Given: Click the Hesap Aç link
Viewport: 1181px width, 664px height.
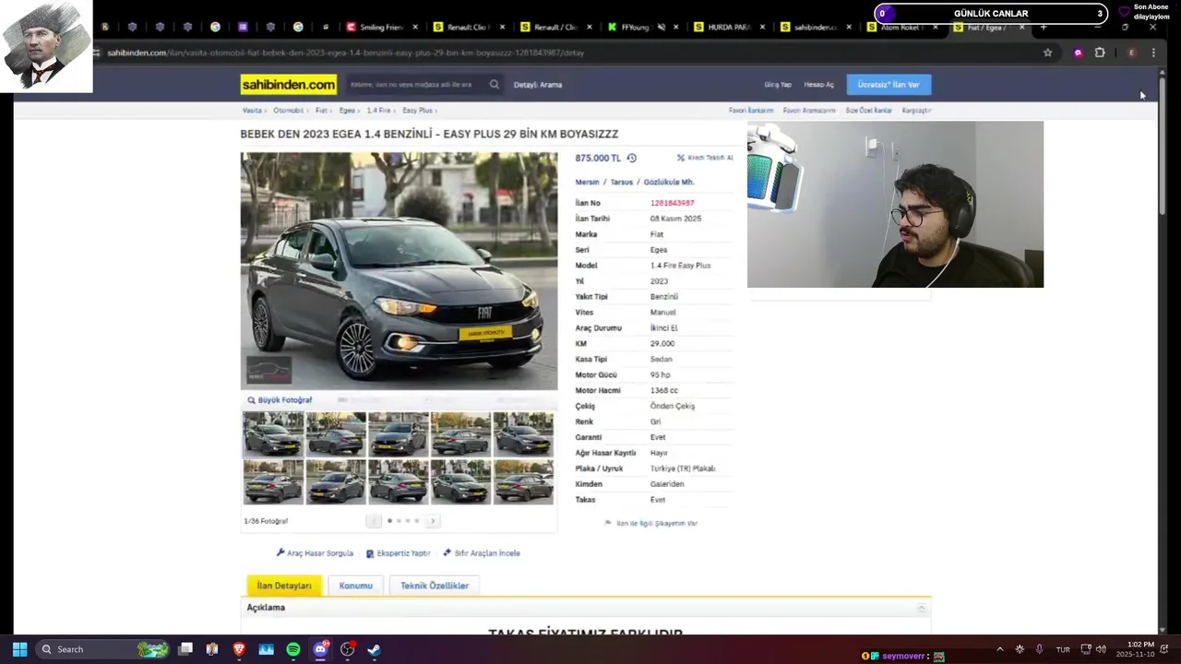Looking at the screenshot, I should 818,85.
